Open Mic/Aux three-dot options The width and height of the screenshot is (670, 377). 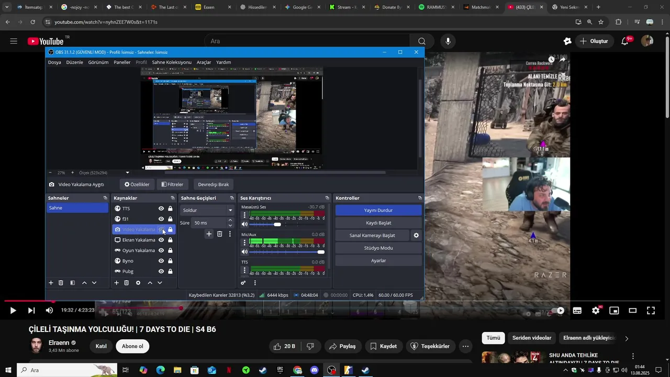[244, 242]
